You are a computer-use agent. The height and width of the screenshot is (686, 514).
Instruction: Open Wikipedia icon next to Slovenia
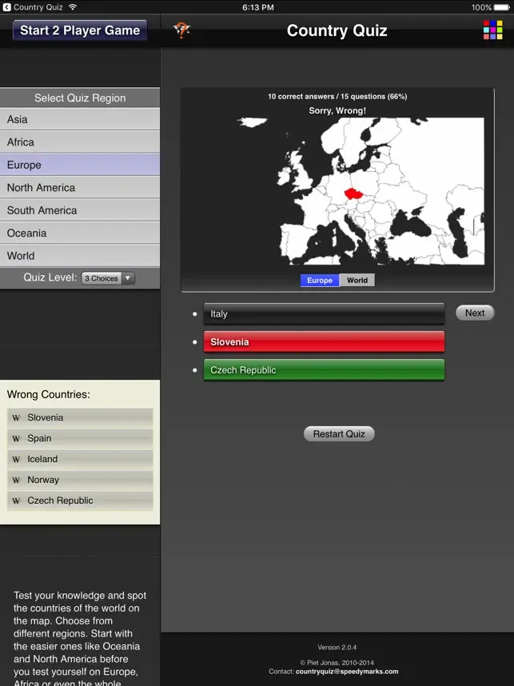(x=16, y=418)
